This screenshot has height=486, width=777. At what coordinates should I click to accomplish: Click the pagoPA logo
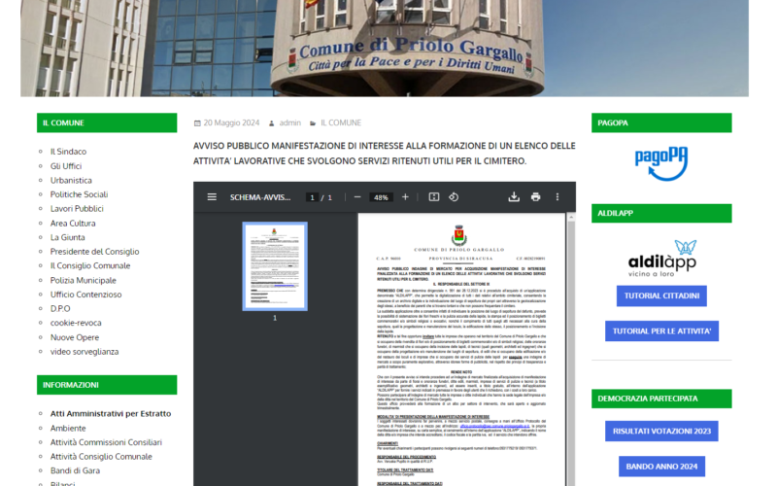coord(660,158)
